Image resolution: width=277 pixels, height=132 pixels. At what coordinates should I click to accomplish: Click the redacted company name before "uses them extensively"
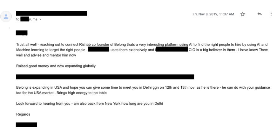pos(98,50)
